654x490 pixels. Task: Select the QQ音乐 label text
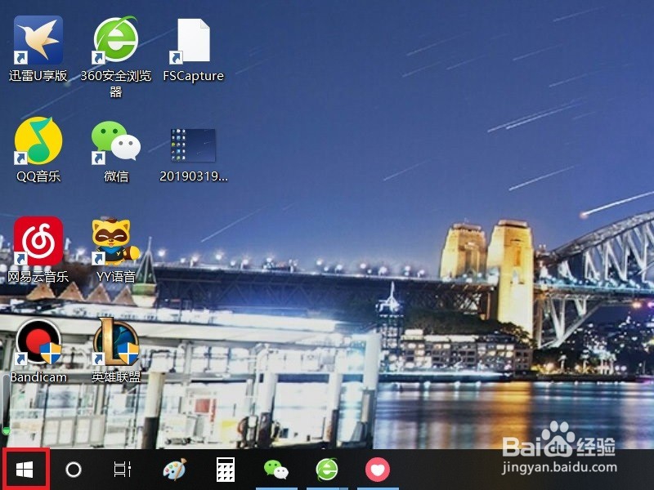[38, 176]
